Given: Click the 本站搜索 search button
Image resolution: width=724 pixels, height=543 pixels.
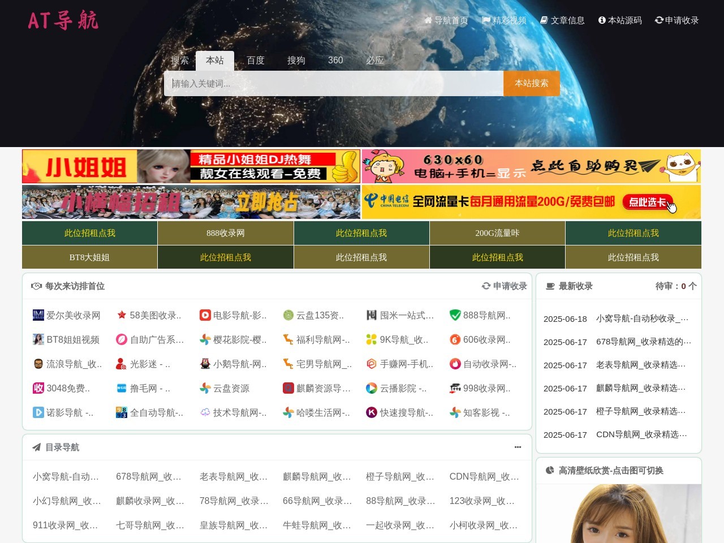Looking at the screenshot, I should click(532, 84).
